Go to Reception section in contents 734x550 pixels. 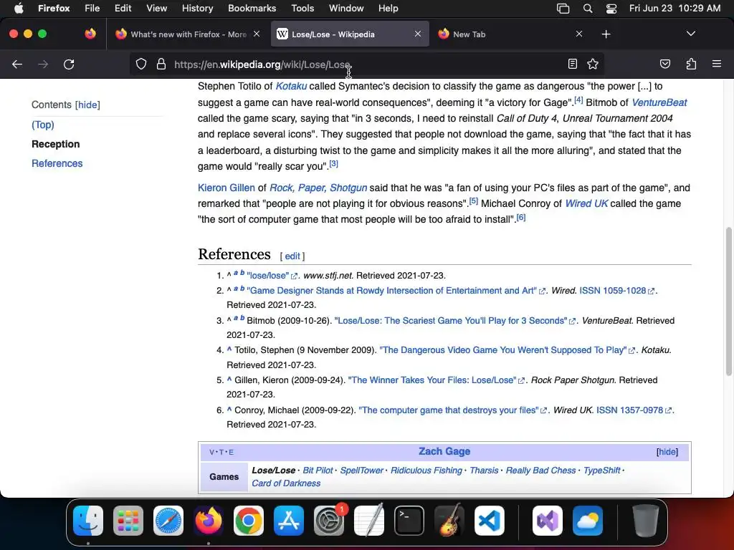[55, 144]
